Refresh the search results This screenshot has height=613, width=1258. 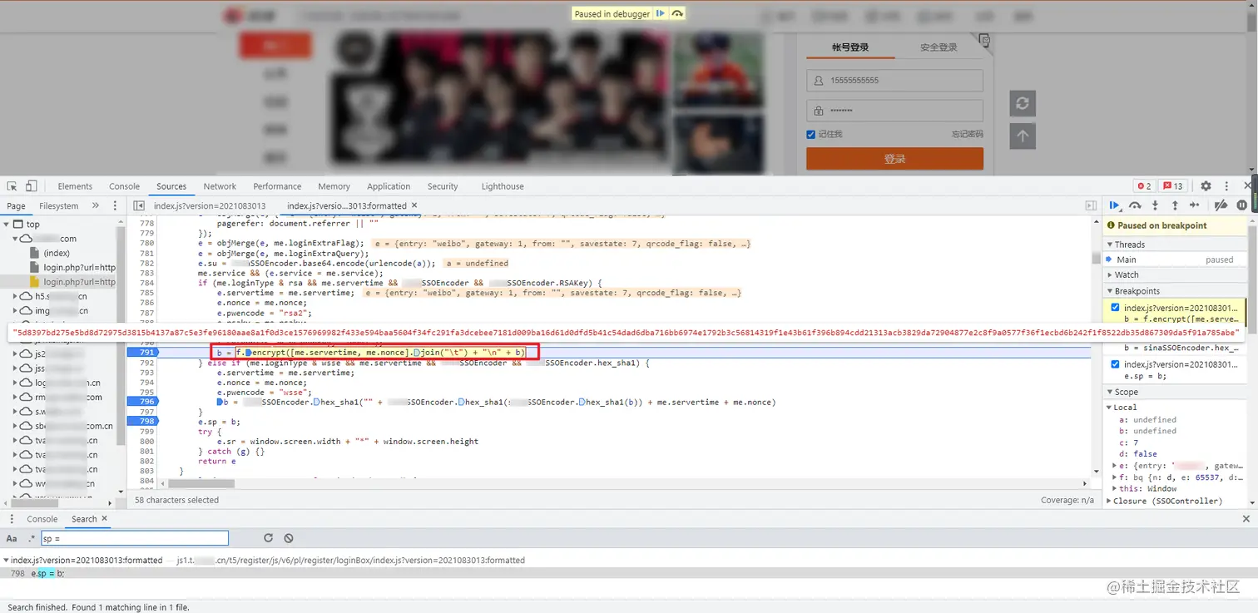click(x=268, y=538)
